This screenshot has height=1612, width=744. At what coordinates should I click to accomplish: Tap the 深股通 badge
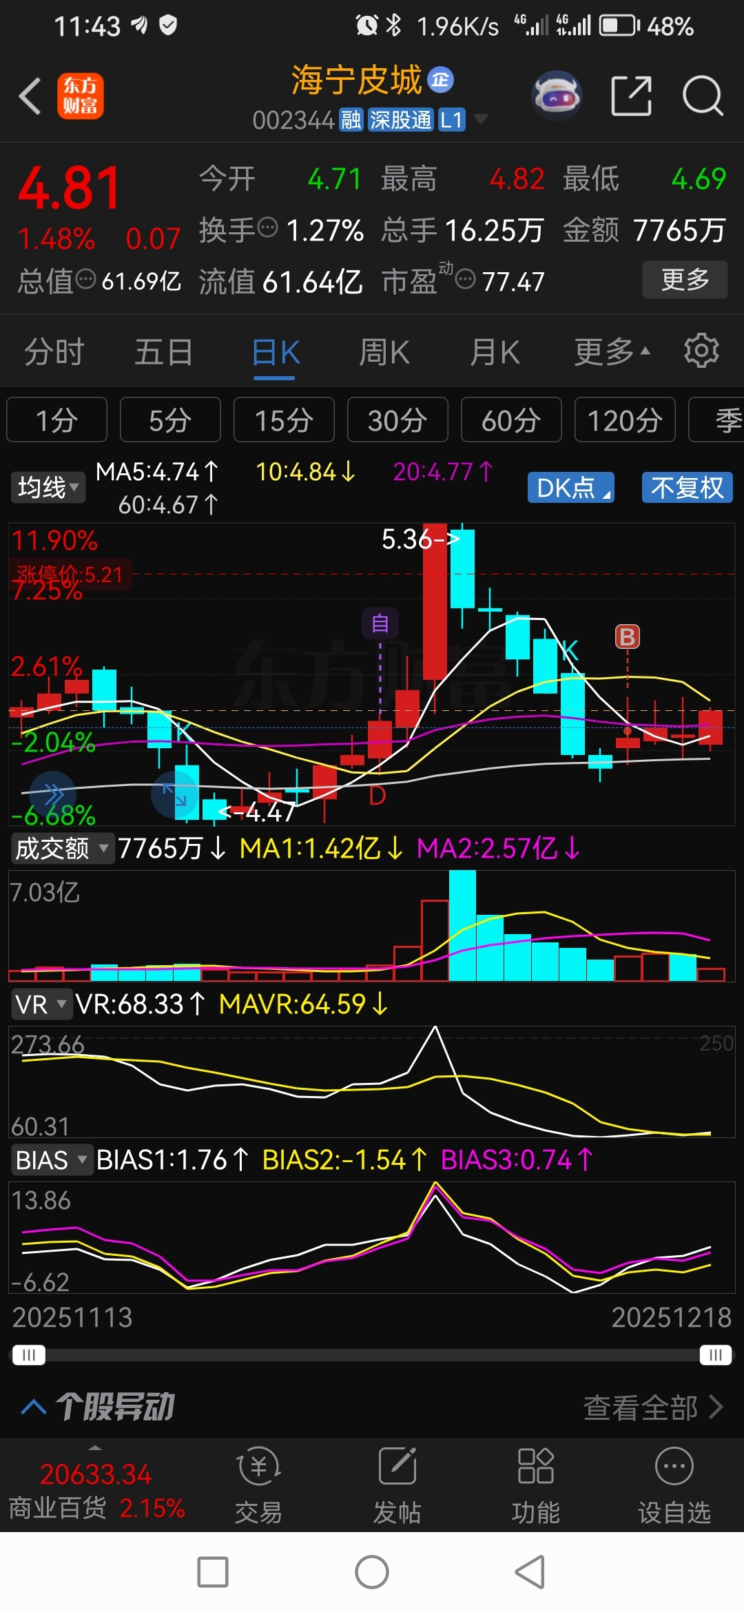(x=400, y=120)
